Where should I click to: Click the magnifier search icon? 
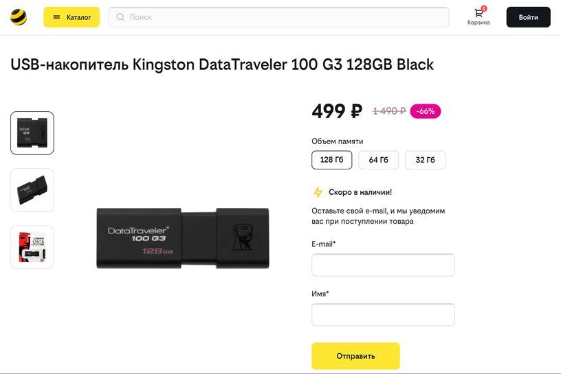coord(120,17)
